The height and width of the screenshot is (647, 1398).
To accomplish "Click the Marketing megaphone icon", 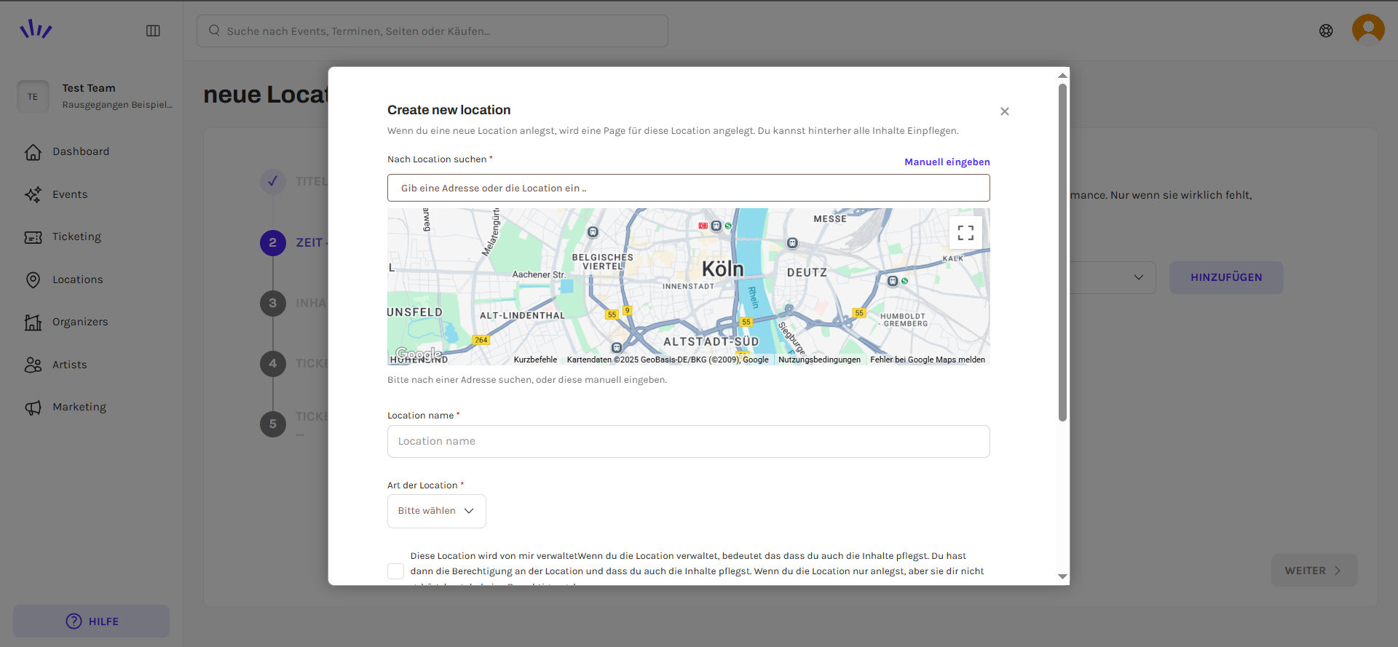I will coord(33,408).
